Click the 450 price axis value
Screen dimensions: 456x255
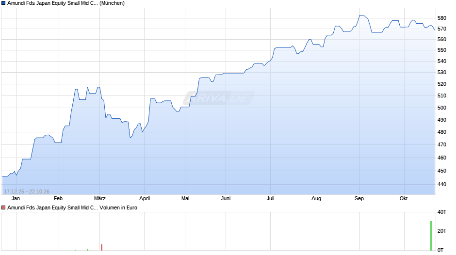[x=442, y=171]
